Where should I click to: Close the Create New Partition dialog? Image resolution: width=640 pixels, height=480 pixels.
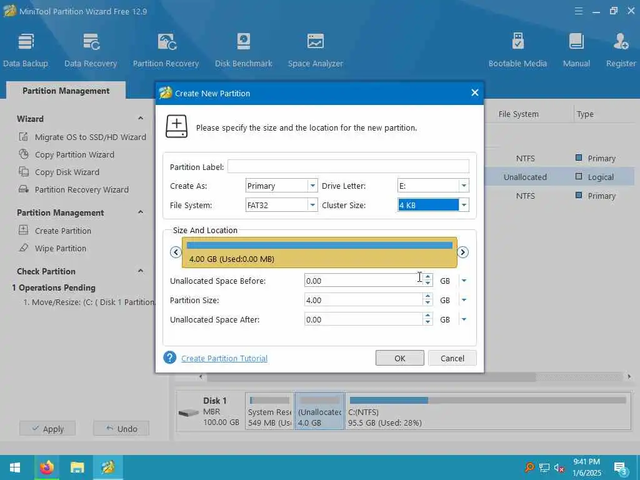pos(475,92)
